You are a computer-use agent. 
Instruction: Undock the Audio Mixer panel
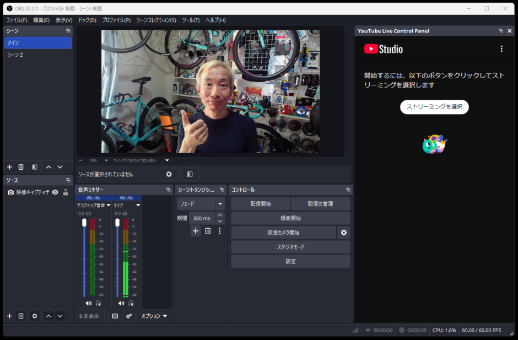[x=169, y=190]
